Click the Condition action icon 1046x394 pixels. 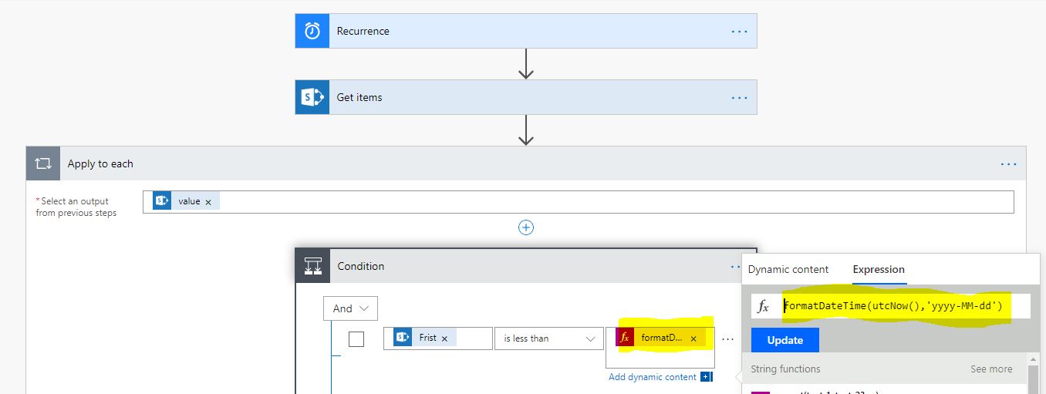pyautogui.click(x=312, y=266)
